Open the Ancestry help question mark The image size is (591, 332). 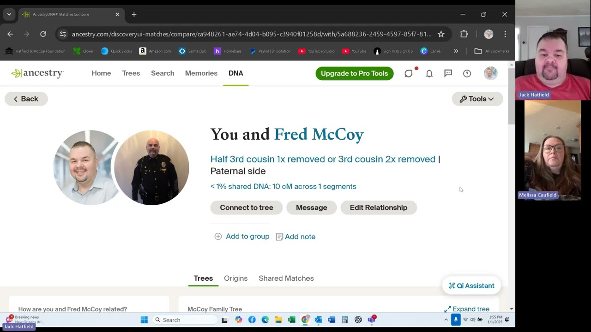click(467, 73)
